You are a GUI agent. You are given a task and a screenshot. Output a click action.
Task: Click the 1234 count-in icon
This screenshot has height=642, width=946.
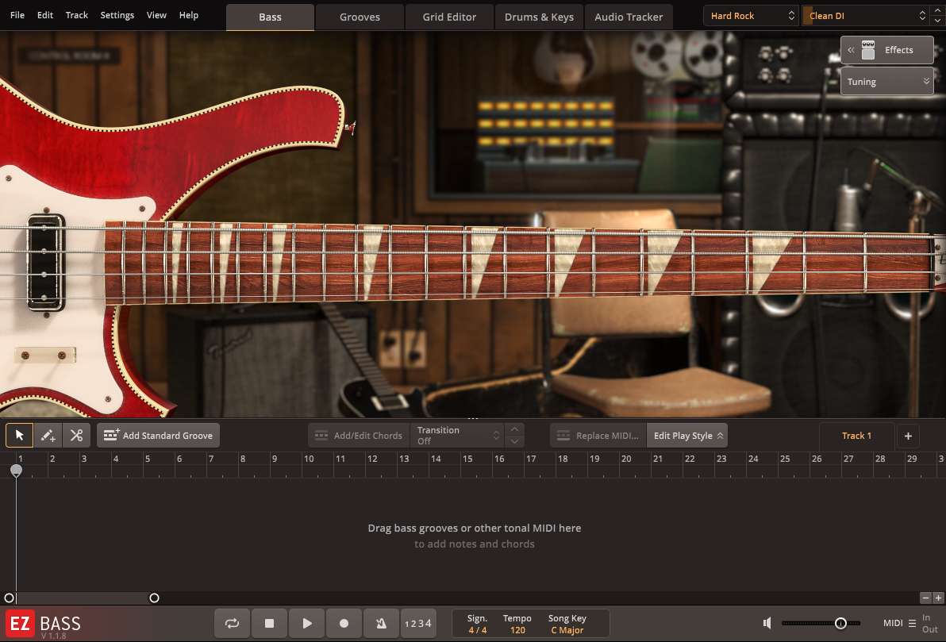coord(418,623)
